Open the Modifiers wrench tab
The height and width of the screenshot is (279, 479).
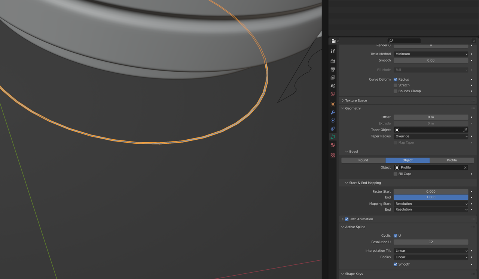333,112
